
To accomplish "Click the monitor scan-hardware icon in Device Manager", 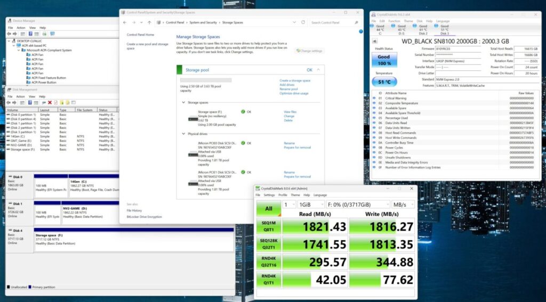I will click(x=52, y=34).
